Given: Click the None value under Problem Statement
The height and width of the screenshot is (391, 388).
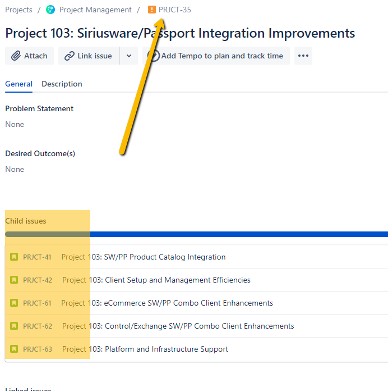Looking at the screenshot, I should pyautogui.click(x=15, y=124).
